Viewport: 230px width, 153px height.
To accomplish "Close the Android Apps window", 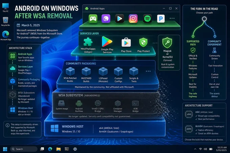I will point(177,8).
